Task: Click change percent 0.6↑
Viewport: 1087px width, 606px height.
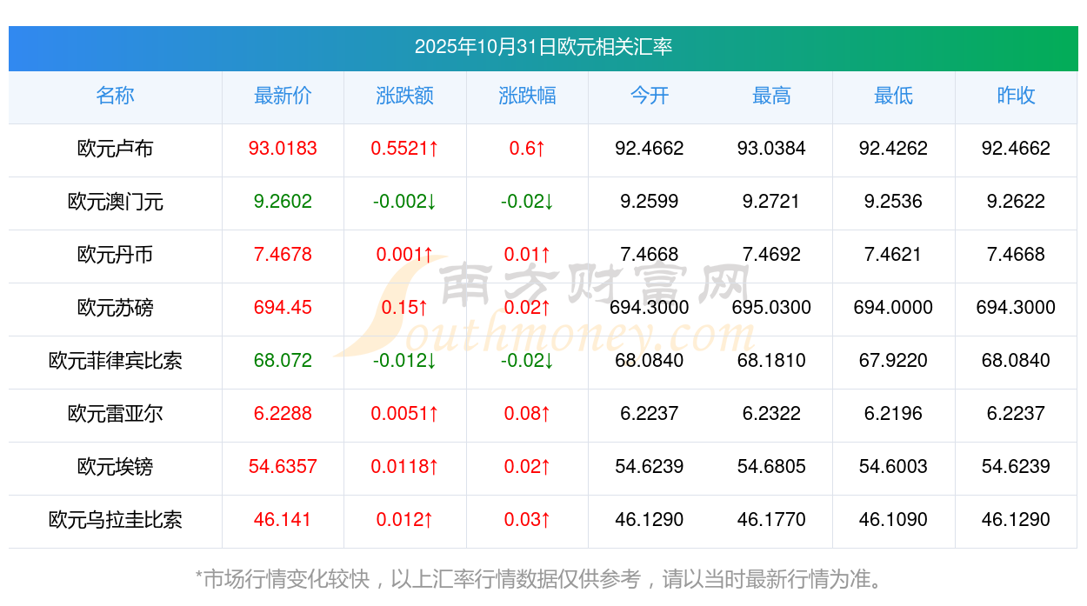Action: (x=527, y=149)
